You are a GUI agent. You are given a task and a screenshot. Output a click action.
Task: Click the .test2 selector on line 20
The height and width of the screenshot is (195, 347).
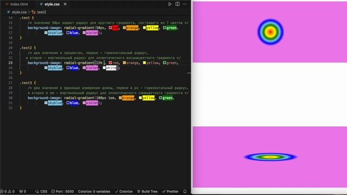click(25, 48)
